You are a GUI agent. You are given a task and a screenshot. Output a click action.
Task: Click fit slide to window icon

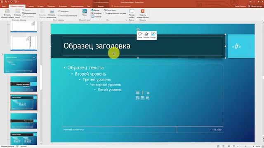[x=262, y=146]
